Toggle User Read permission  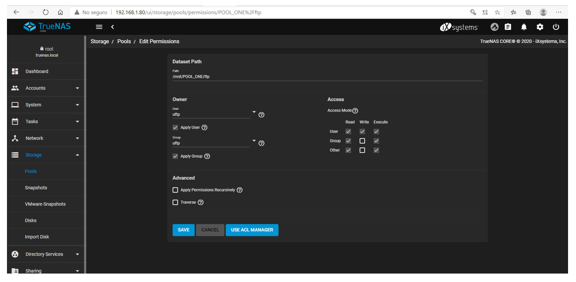pyautogui.click(x=348, y=131)
